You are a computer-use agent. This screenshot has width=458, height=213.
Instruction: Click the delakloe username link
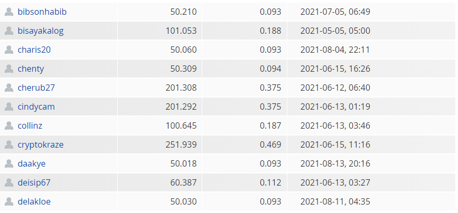click(34, 201)
